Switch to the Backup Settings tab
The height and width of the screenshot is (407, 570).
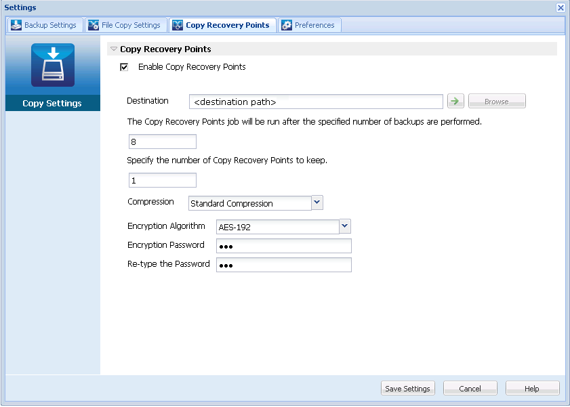coord(44,24)
